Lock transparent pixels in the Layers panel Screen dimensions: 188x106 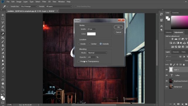click(171, 64)
